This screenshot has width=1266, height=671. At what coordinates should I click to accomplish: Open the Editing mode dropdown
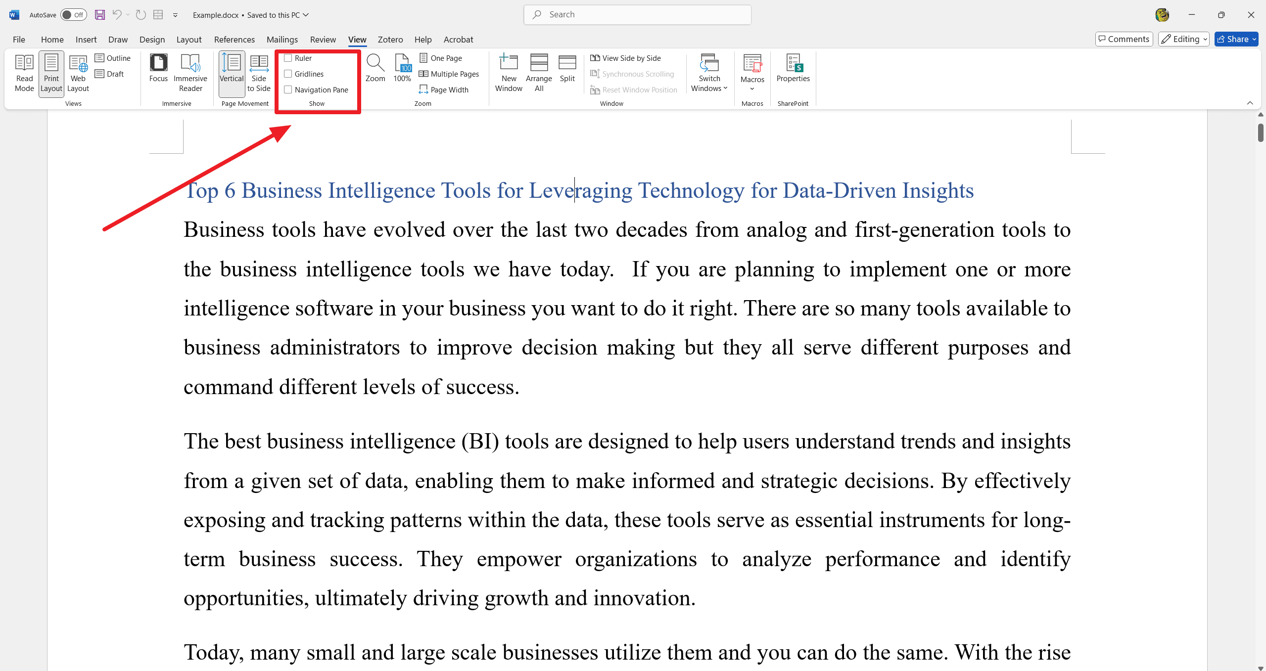[1184, 39]
